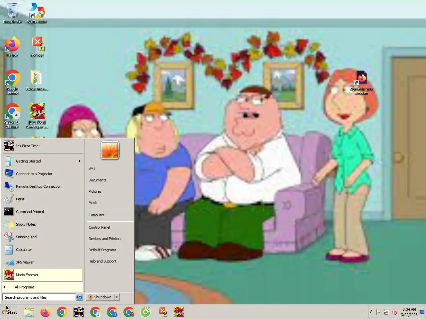Click the taskbar clock showing 3:34 AM
Viewport: 426px width, 319px height.
tap(409, 312)
